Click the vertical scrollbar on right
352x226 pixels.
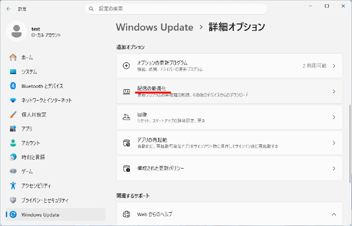(350, 144)
